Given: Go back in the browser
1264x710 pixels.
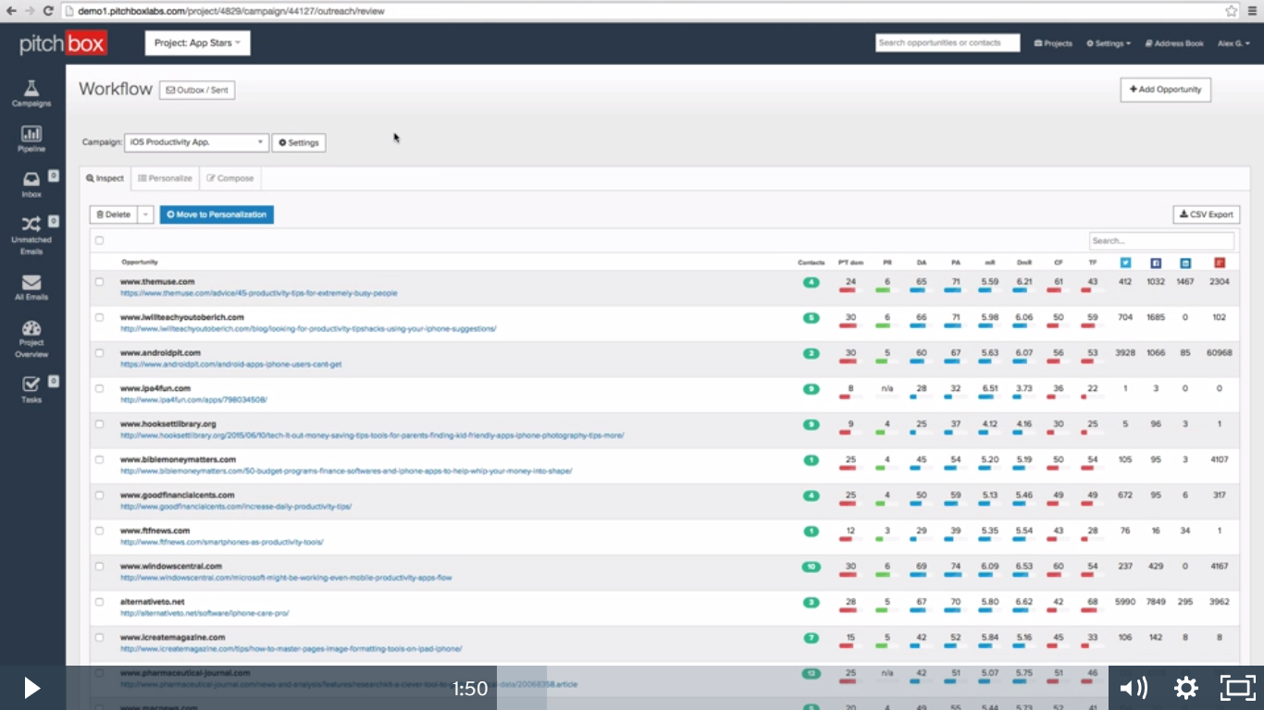Looking at the screenshot, I should 11,11.
